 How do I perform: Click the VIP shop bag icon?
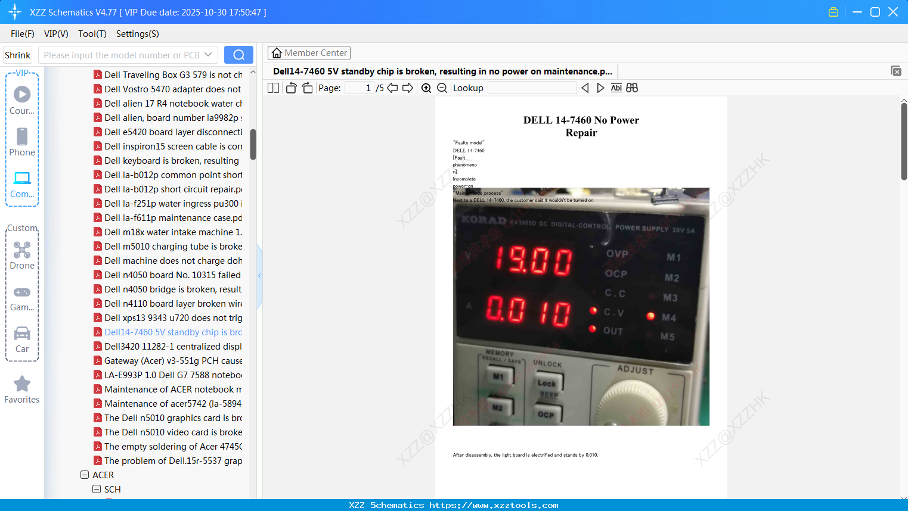(x=833, y=12)
